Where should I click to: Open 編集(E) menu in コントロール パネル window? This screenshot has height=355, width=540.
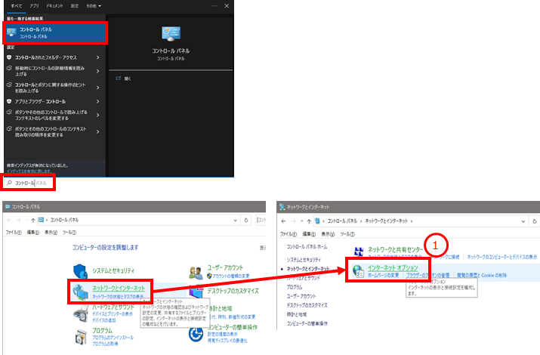(33, 233)
